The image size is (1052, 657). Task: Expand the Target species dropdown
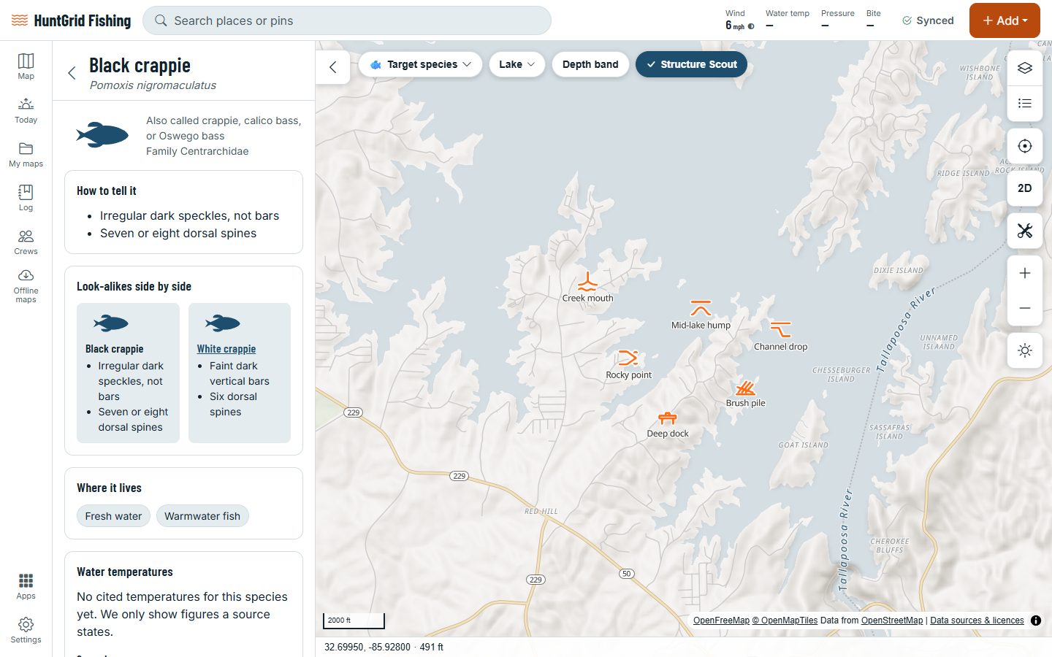[x=420, y=64]
